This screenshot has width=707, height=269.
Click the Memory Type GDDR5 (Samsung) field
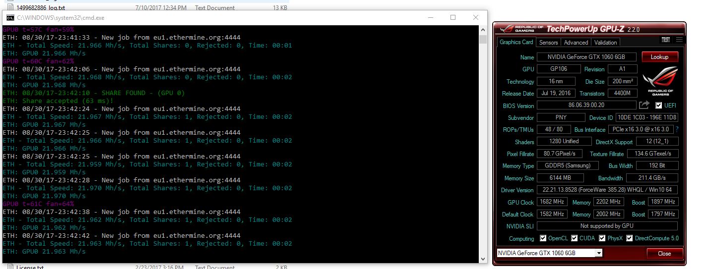tap(568, 166)
